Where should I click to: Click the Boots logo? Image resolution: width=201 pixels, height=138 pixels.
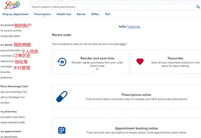click(x=12, y=5)
